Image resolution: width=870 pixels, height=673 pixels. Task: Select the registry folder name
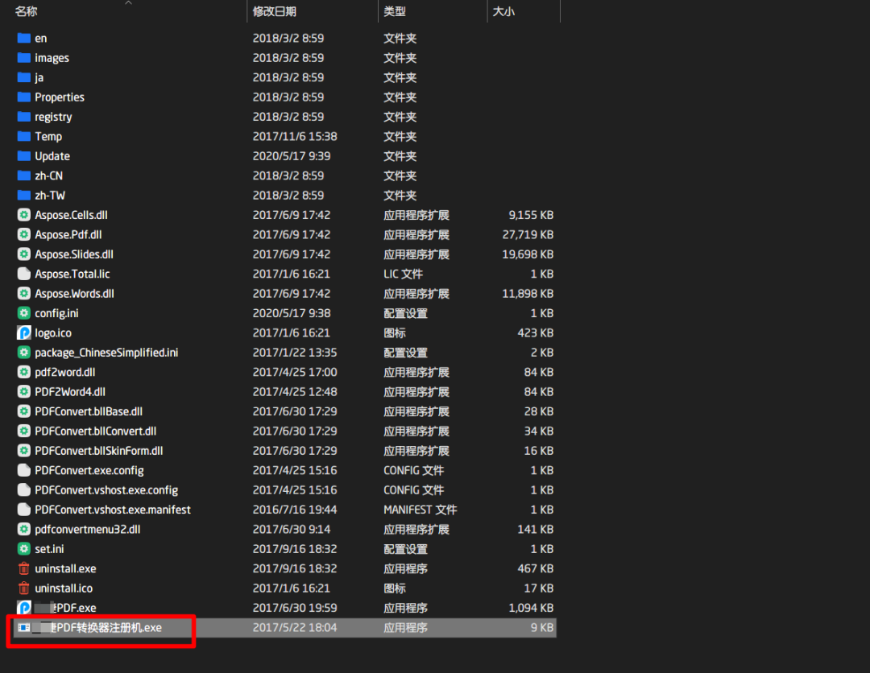point(53,117)
